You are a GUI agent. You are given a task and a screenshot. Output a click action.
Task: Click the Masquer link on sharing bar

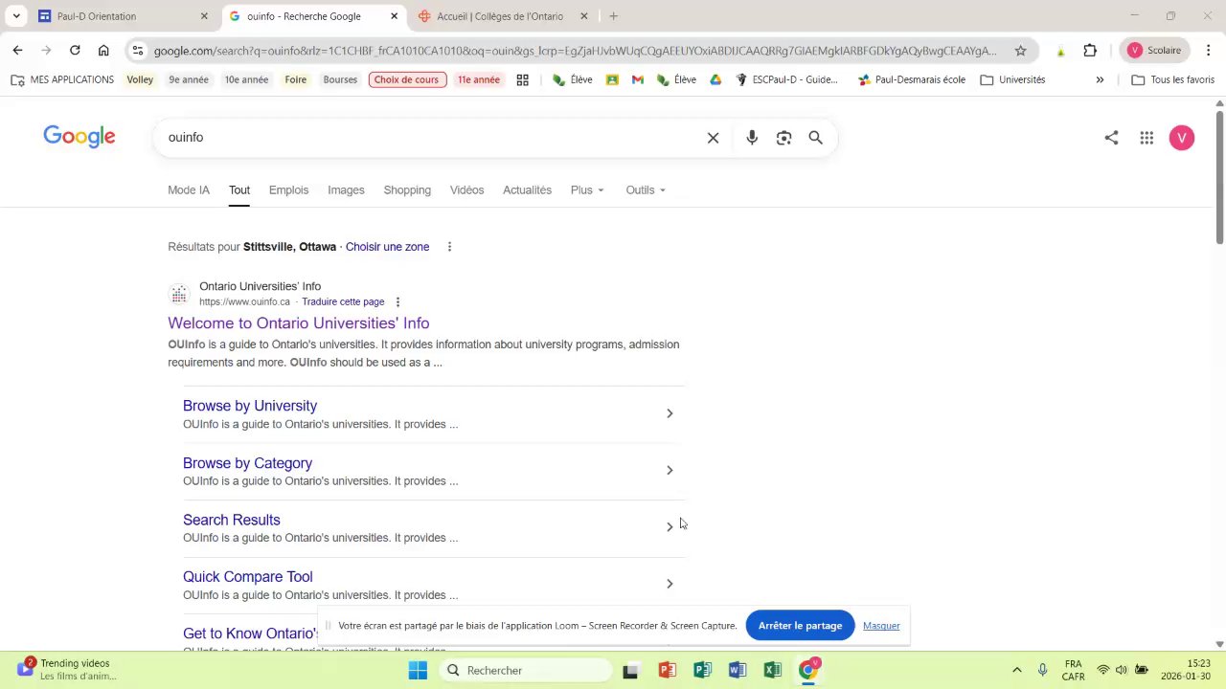tap(881, 626)
